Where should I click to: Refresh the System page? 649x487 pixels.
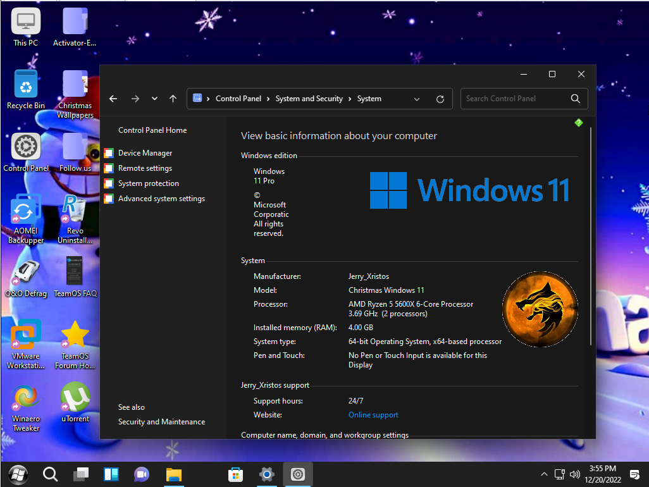(440, 99)
